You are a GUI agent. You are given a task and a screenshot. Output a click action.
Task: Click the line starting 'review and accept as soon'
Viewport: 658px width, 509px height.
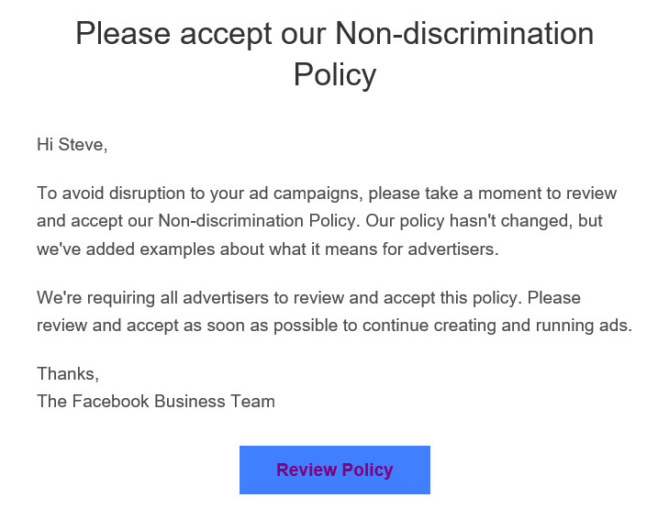click(x=334, y=326)
